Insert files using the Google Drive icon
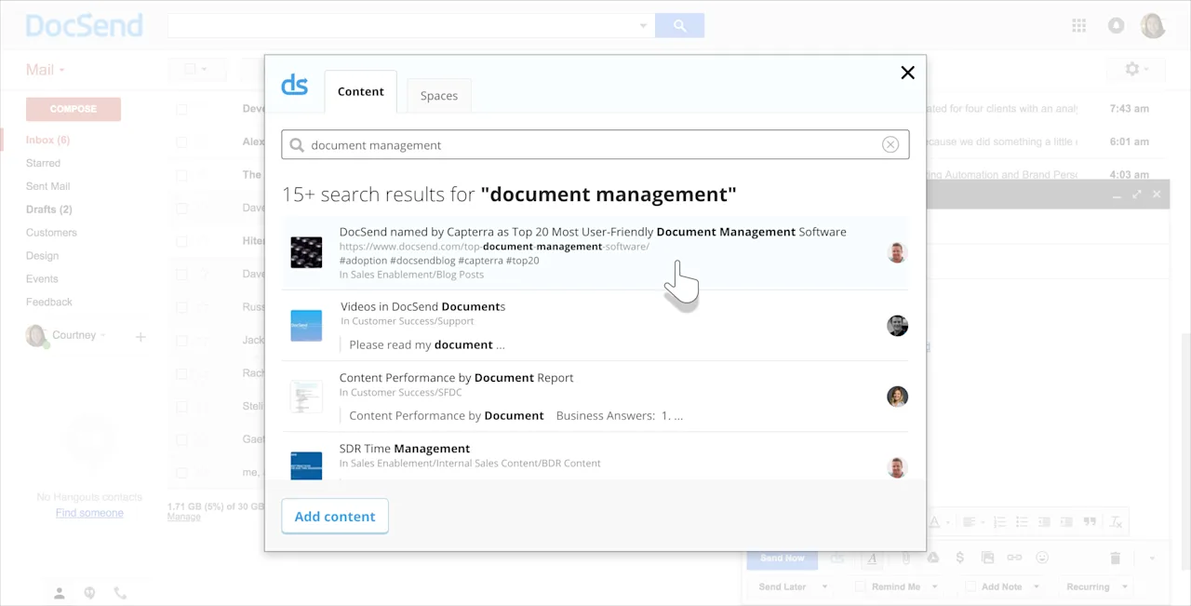1191x606 pixels. click(933, 558)
